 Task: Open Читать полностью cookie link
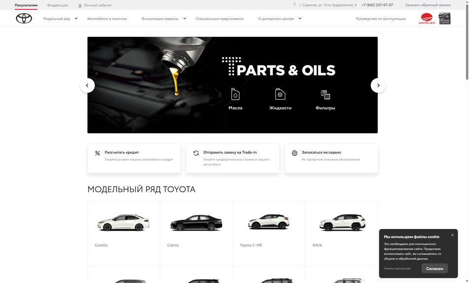tap(397, 268)
